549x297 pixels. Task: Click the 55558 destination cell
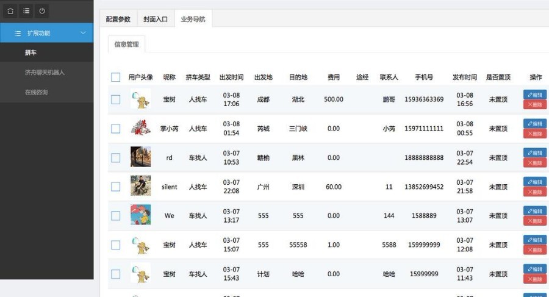tap(298, 245)
